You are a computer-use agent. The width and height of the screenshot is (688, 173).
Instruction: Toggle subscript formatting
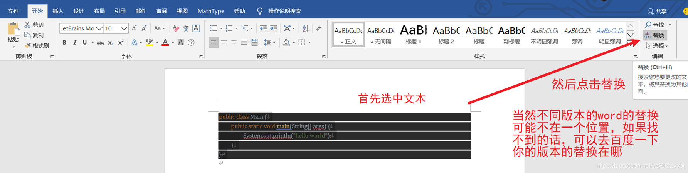click(x=111, y=43)
